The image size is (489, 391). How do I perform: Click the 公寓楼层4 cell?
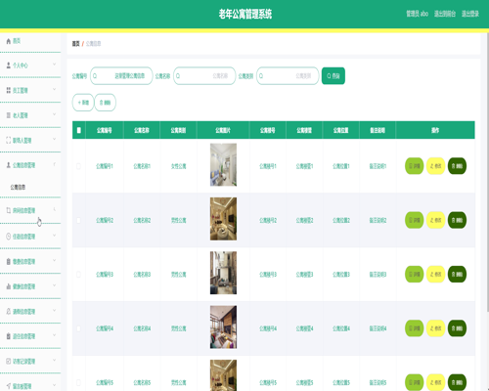coord(304,328)
